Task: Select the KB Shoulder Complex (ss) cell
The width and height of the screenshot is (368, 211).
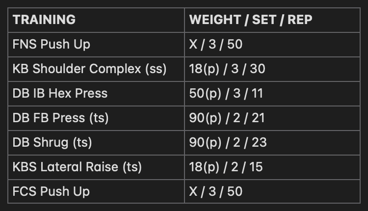Action: coord(96,69)
